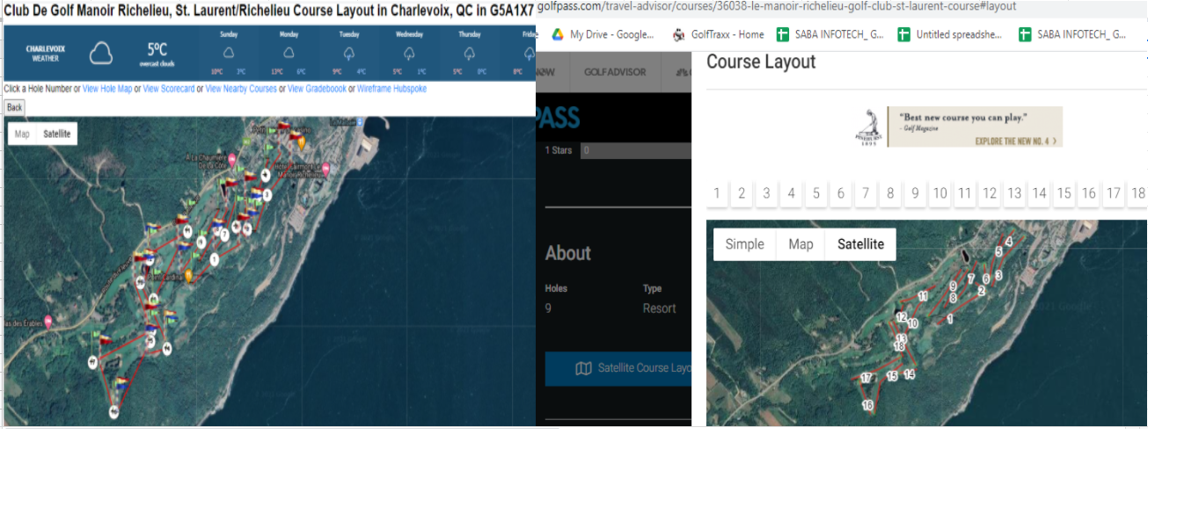Image resolution: width=1177 pixels, height=522 pixels.
Task: Open the GOLFADVISOR navigation item
Action: pyautogui.click(x=615, y=72)
